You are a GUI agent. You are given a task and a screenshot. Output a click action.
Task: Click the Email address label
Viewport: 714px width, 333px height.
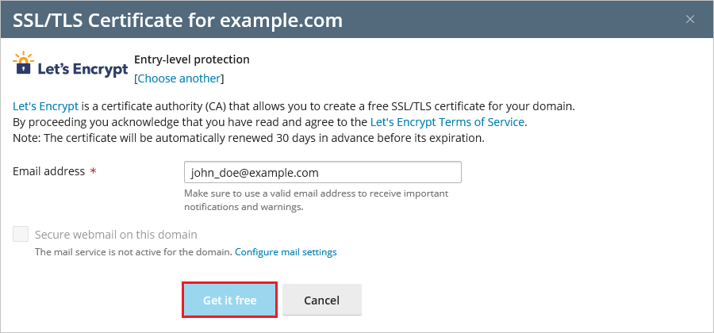(x=49, y=171)
